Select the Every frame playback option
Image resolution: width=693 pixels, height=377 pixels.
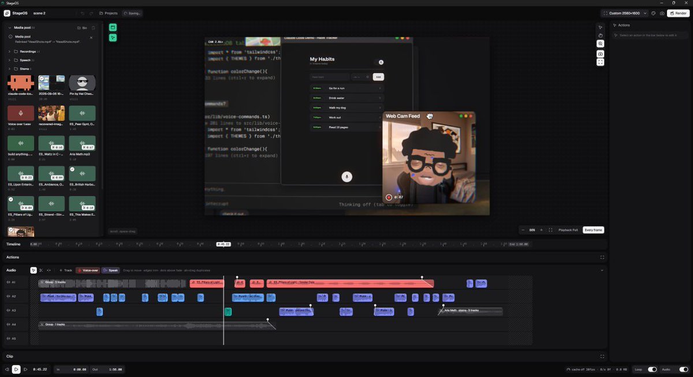point(593,230)
